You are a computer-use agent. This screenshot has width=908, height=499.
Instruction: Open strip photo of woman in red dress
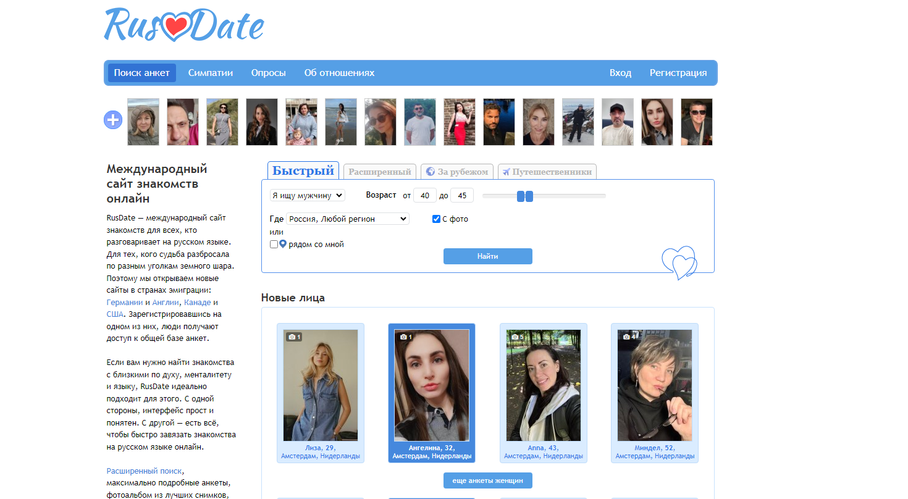[x=460, y=122]
